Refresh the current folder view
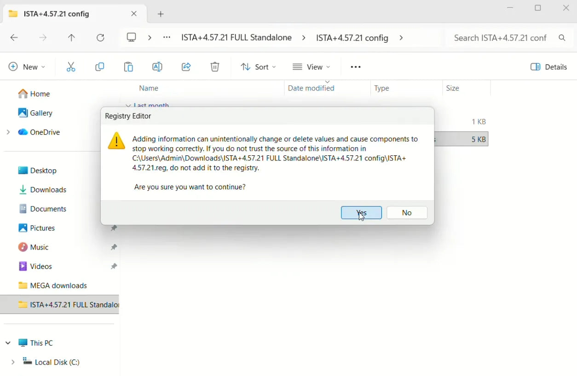577x376 pixels. tap(100, 38)
